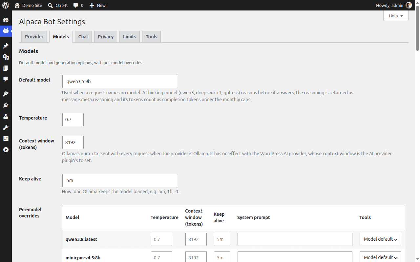Click the sidebar circular play arrow icon
Viewport: 420px width, 262px height.
pyautogui.click(x=6, y=150)
